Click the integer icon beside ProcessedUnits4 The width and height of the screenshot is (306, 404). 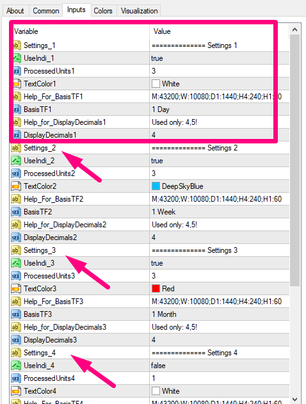coord(16,378)
